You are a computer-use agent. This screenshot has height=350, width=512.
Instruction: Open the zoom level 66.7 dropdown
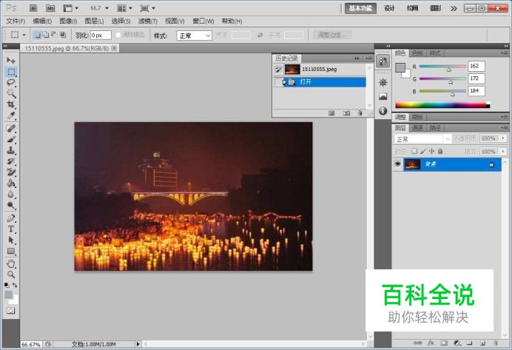point(107,8)
